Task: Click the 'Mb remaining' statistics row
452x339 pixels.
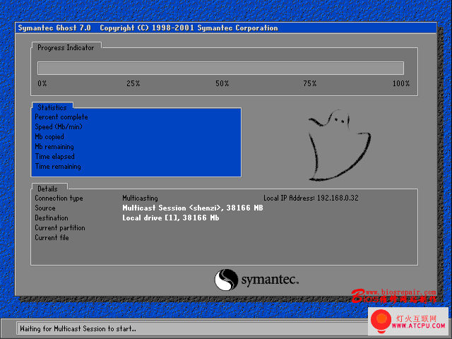Action: (54, 146)
